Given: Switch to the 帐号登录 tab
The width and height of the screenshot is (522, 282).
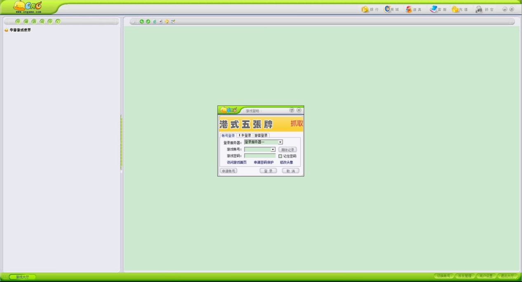Looking at the screenshot, I should pos(228,135).
